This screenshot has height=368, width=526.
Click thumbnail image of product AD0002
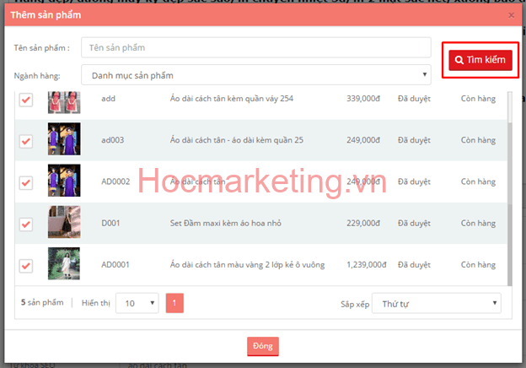pos(63,181)
